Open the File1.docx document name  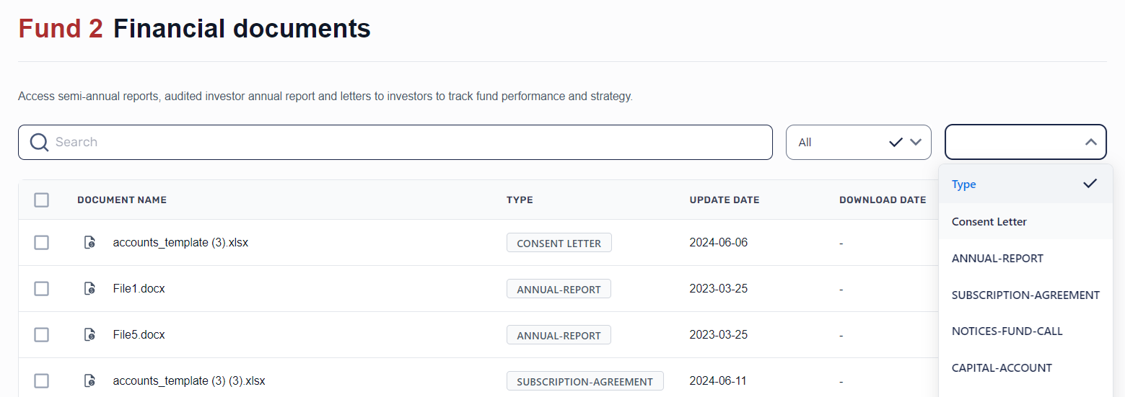pyautogui.click(x=139, y=289)
